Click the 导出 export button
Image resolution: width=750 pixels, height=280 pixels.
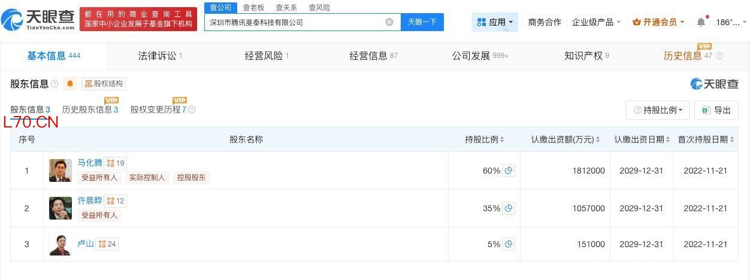[x=716, y=110]
